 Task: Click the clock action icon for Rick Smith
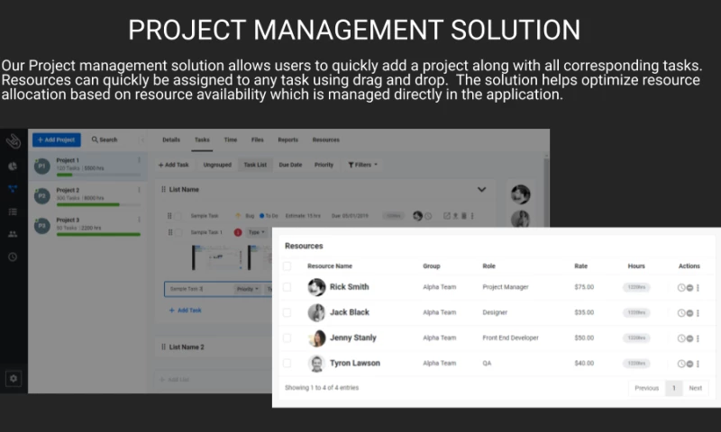(x=681, y=288)
